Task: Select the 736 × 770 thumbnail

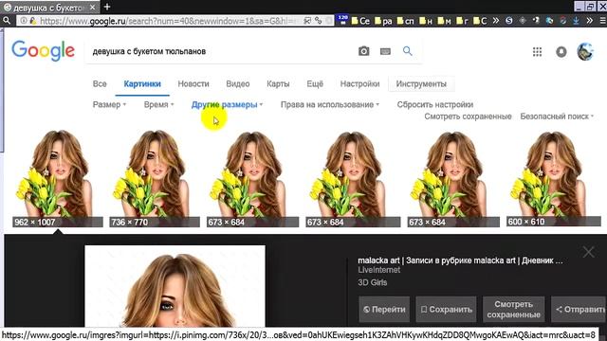Action: coord(155,178)
